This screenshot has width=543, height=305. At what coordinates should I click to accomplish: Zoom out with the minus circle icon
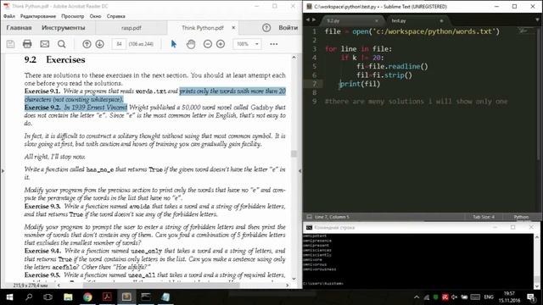click(207, 44)
